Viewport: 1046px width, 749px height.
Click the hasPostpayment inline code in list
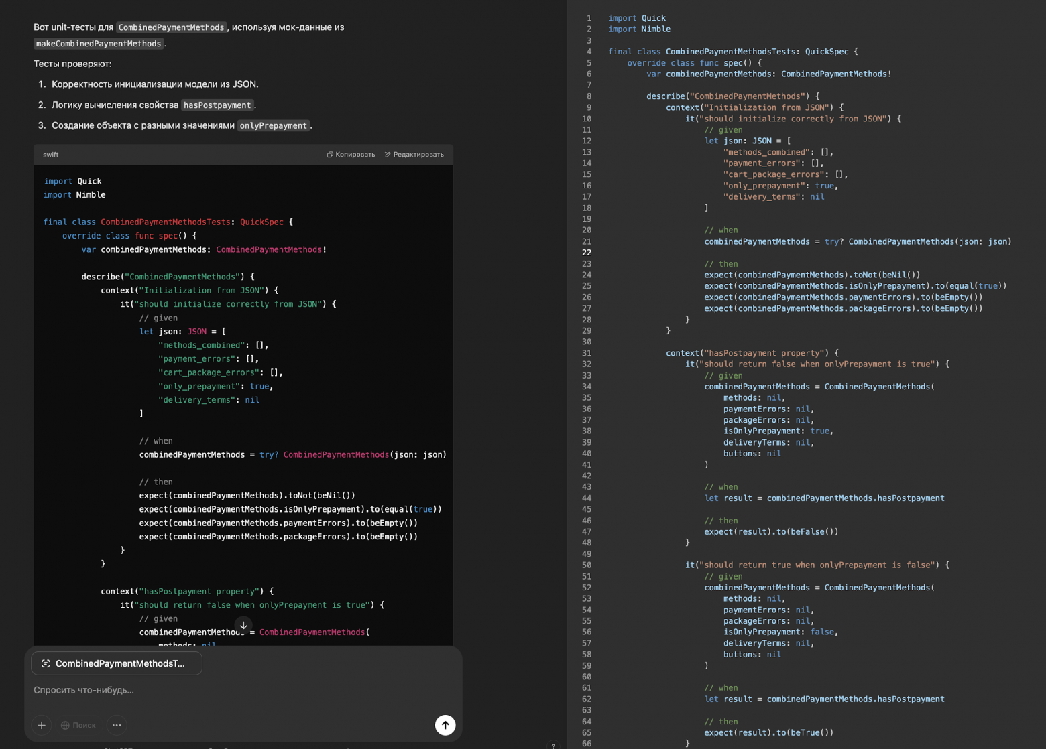pos(217,105)
